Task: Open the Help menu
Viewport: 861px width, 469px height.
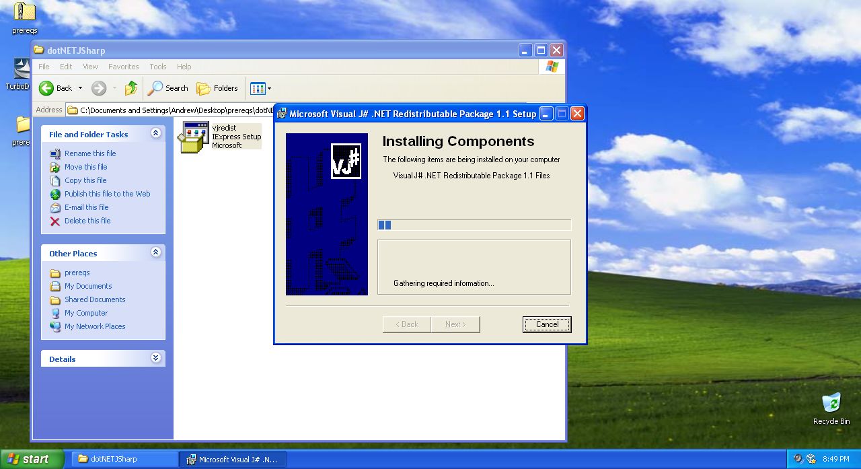Action: 184,67
